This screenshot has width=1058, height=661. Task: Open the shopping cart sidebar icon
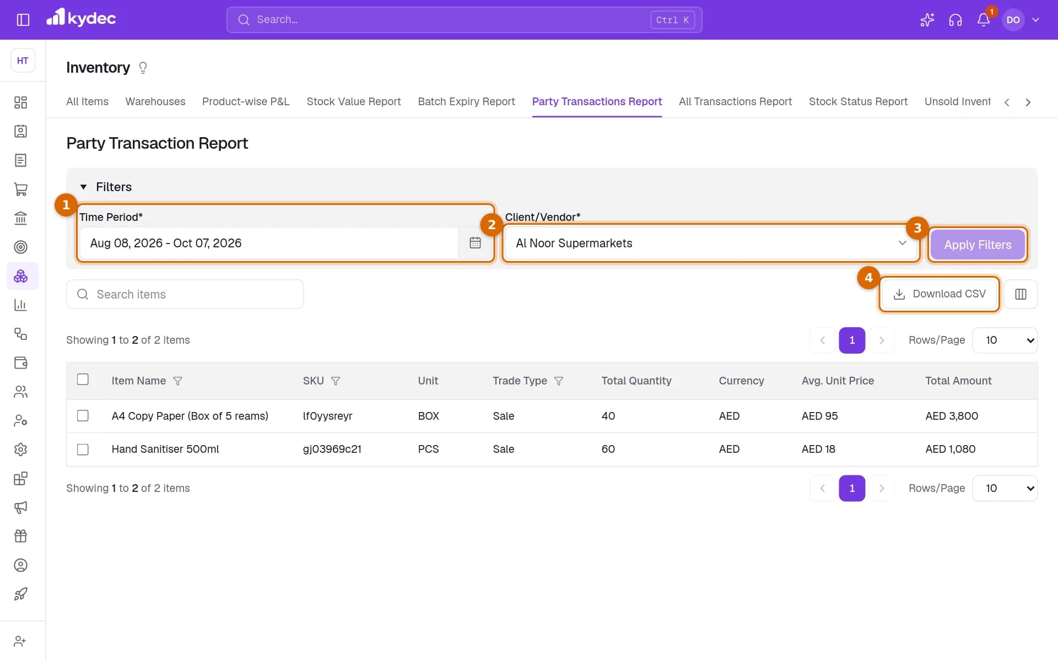point(20,189)
